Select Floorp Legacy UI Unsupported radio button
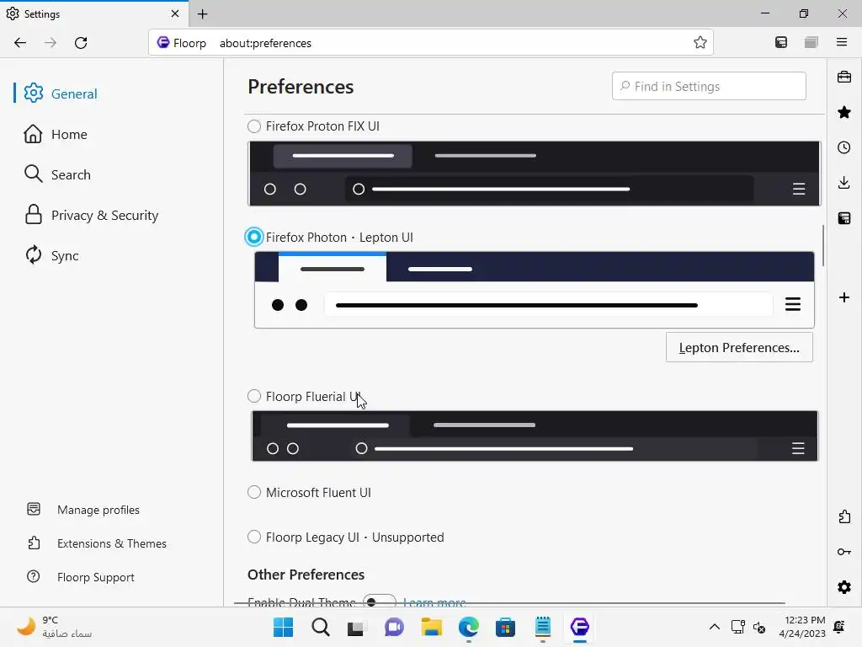 [x=254, y=537]
